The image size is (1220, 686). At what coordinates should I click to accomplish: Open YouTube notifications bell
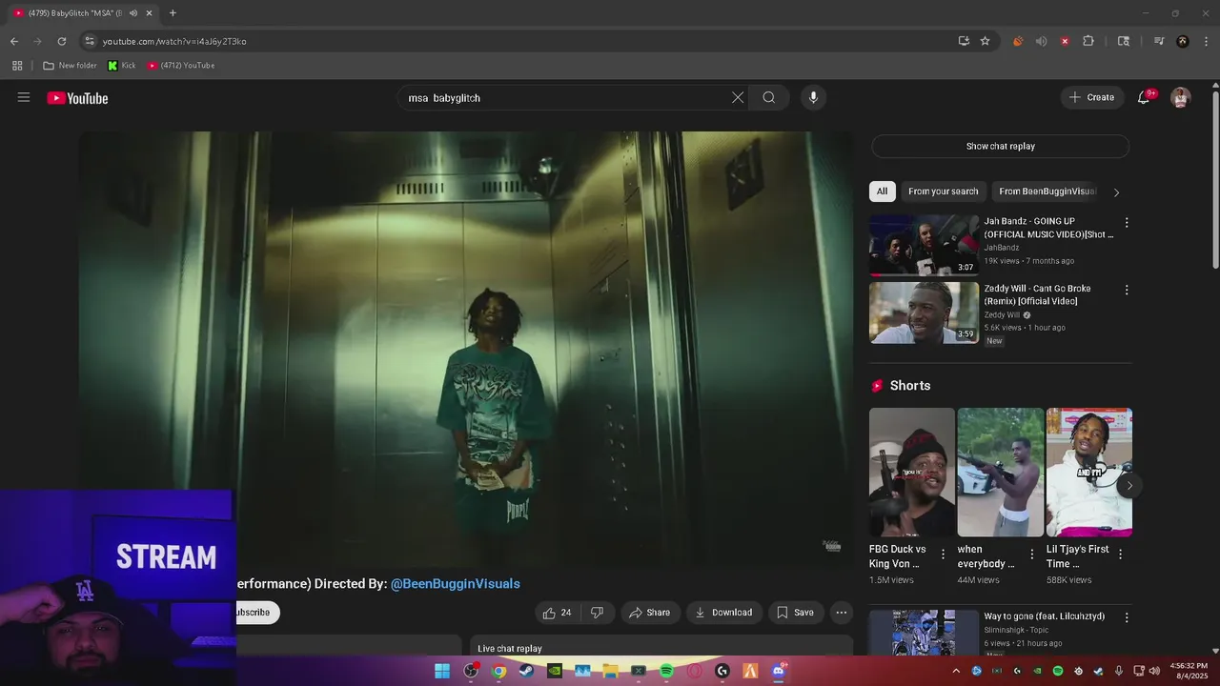[1144, 97]
